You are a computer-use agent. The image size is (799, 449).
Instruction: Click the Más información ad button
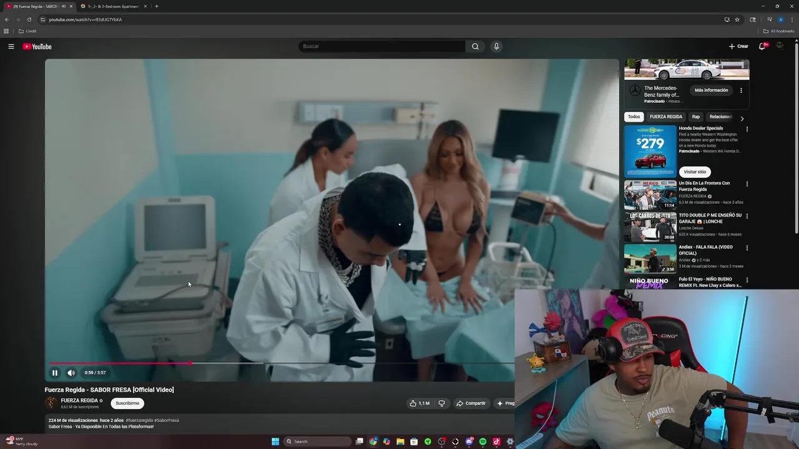click(x=712, y=90)
